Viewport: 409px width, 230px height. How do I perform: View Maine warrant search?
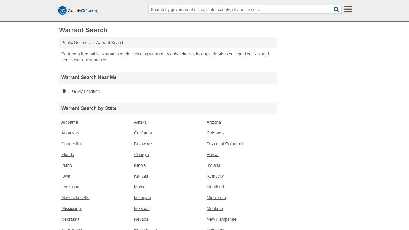[x=140, y=187]
